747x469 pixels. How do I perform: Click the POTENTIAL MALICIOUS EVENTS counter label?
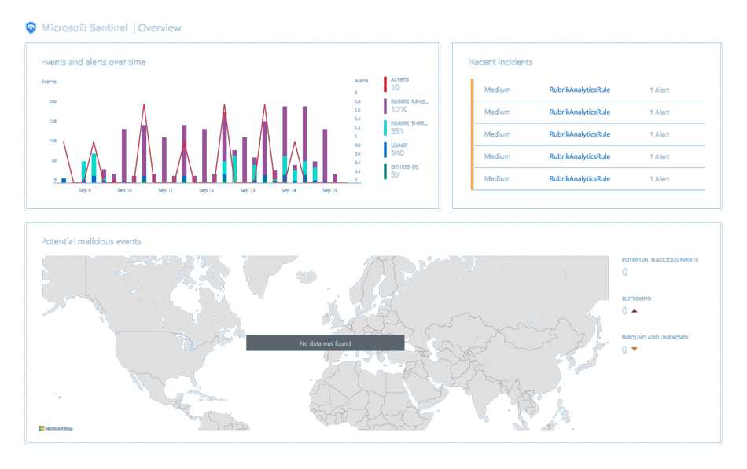pyautogui.click(x=660, y=260)
